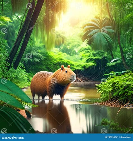The height and width of the screenshot is (141, 133).
Task: Click the capybara's dark eye
Action: 66,72
